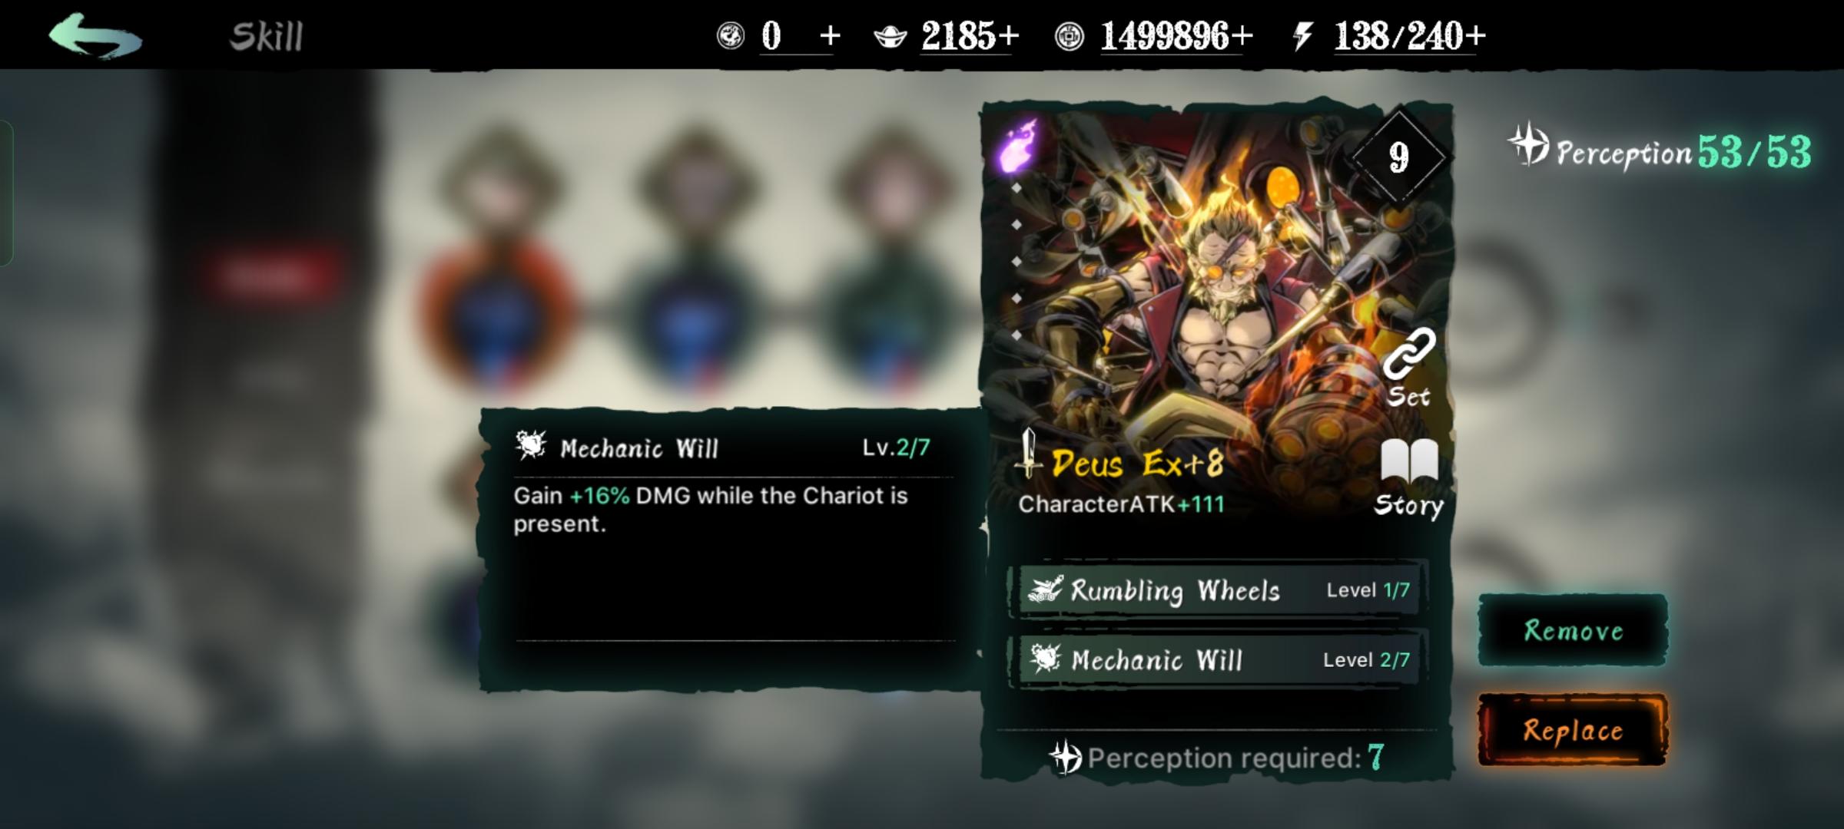Tap the Mechanic Will description panel

730,549
